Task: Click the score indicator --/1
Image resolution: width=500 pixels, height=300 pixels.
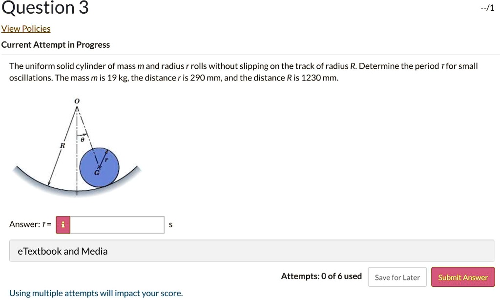Action: pos(487,8)
